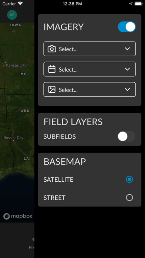Tap the ARK. state label on map
This screenshot has width=145, height=258.
click(26, 111)
